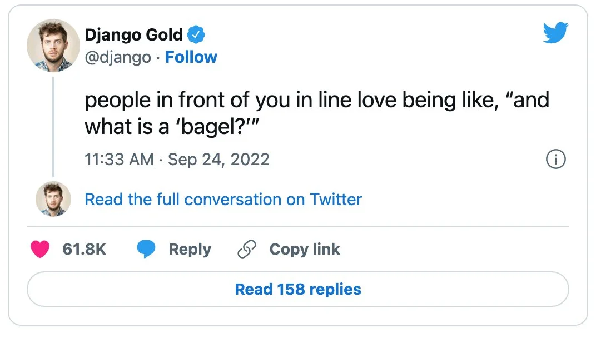This screenshot has height=338, width=596.
Task: Read the full conversation on Twitter
Action: [223, 200]
